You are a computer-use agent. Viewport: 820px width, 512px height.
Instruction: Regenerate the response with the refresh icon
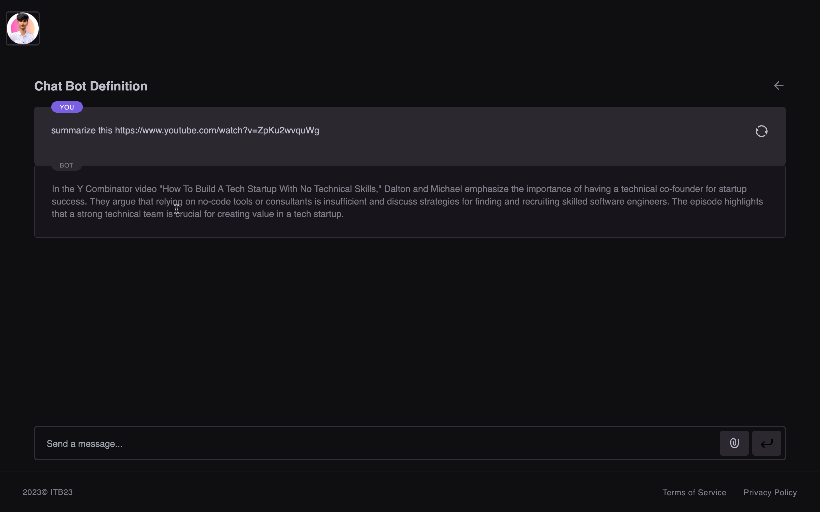click(x=761, y=131)
